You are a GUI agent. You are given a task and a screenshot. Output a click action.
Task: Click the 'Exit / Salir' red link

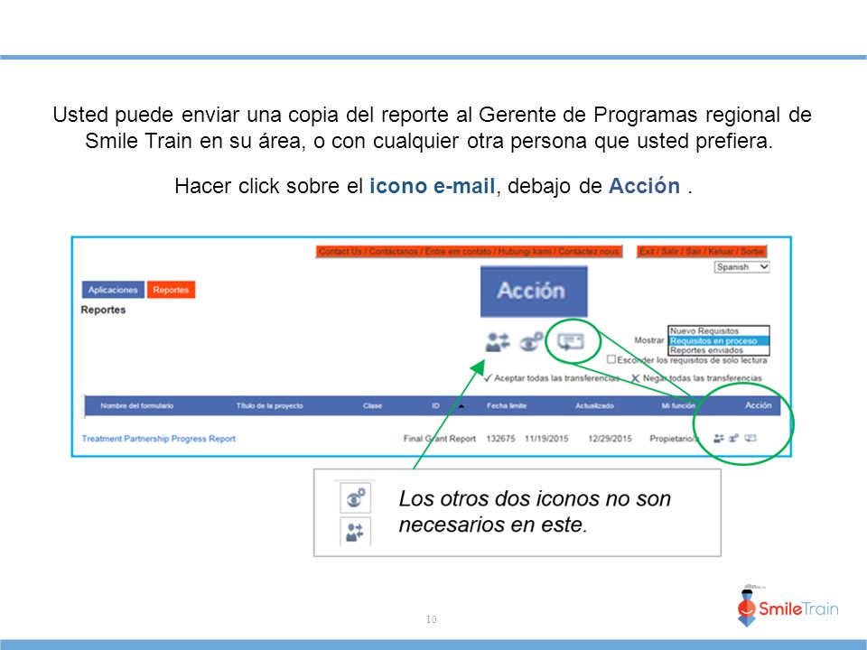[702, 252]
